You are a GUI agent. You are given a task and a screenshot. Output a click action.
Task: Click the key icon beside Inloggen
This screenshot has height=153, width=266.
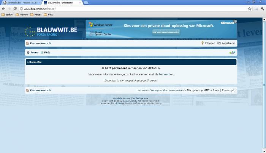203,43
